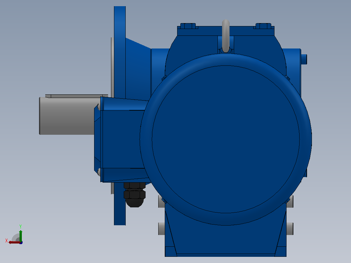The width and height of the screenshot is (351, 263).
Task: Pick the gray lifting eye ring
Action: [226, 36]
